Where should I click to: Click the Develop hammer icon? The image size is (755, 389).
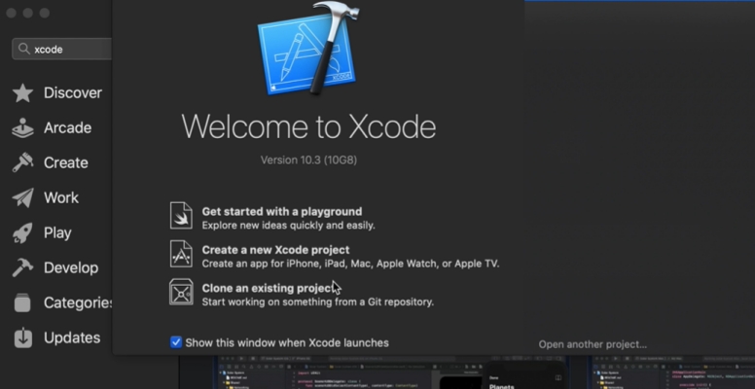pyautogui.click(x=22, y=267)
